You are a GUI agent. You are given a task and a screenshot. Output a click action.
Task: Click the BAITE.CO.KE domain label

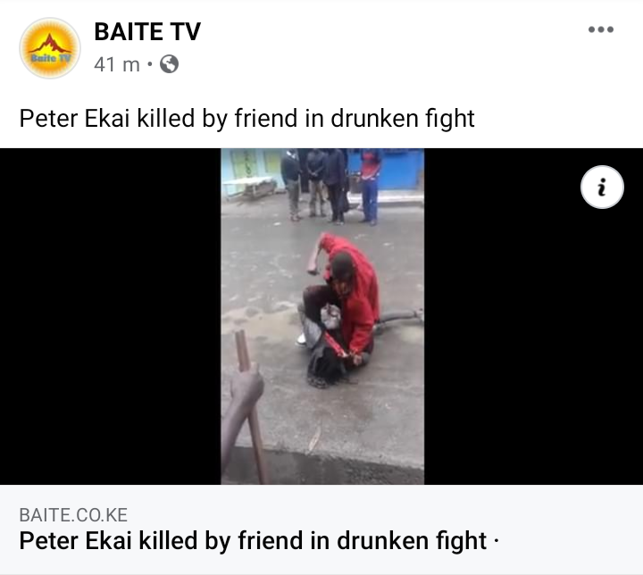point(73,514)
